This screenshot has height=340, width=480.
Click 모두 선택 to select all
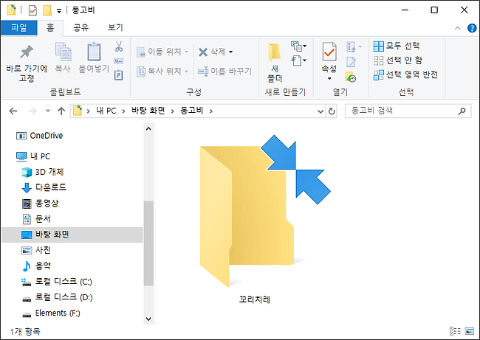pos(397,46)
